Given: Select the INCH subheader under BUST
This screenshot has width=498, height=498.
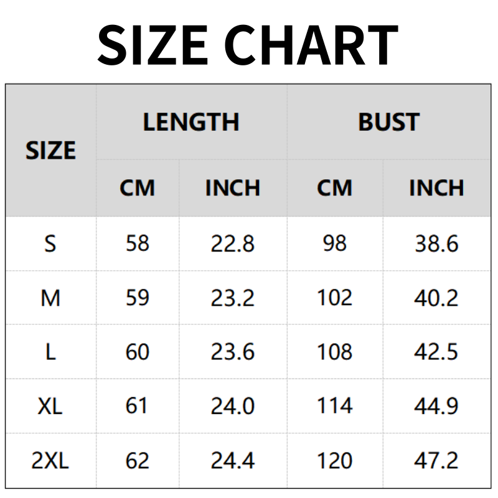Looking at the screenshot, I should click(x=436, y=188).
